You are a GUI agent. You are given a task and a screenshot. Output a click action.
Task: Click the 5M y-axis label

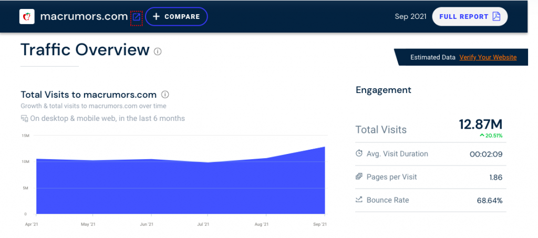click(x=26, y=188)
